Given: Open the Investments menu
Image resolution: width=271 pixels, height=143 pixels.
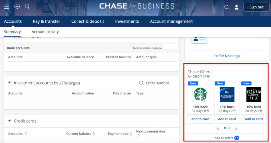Looking at the screenshot, I should [x=127, y=21].
